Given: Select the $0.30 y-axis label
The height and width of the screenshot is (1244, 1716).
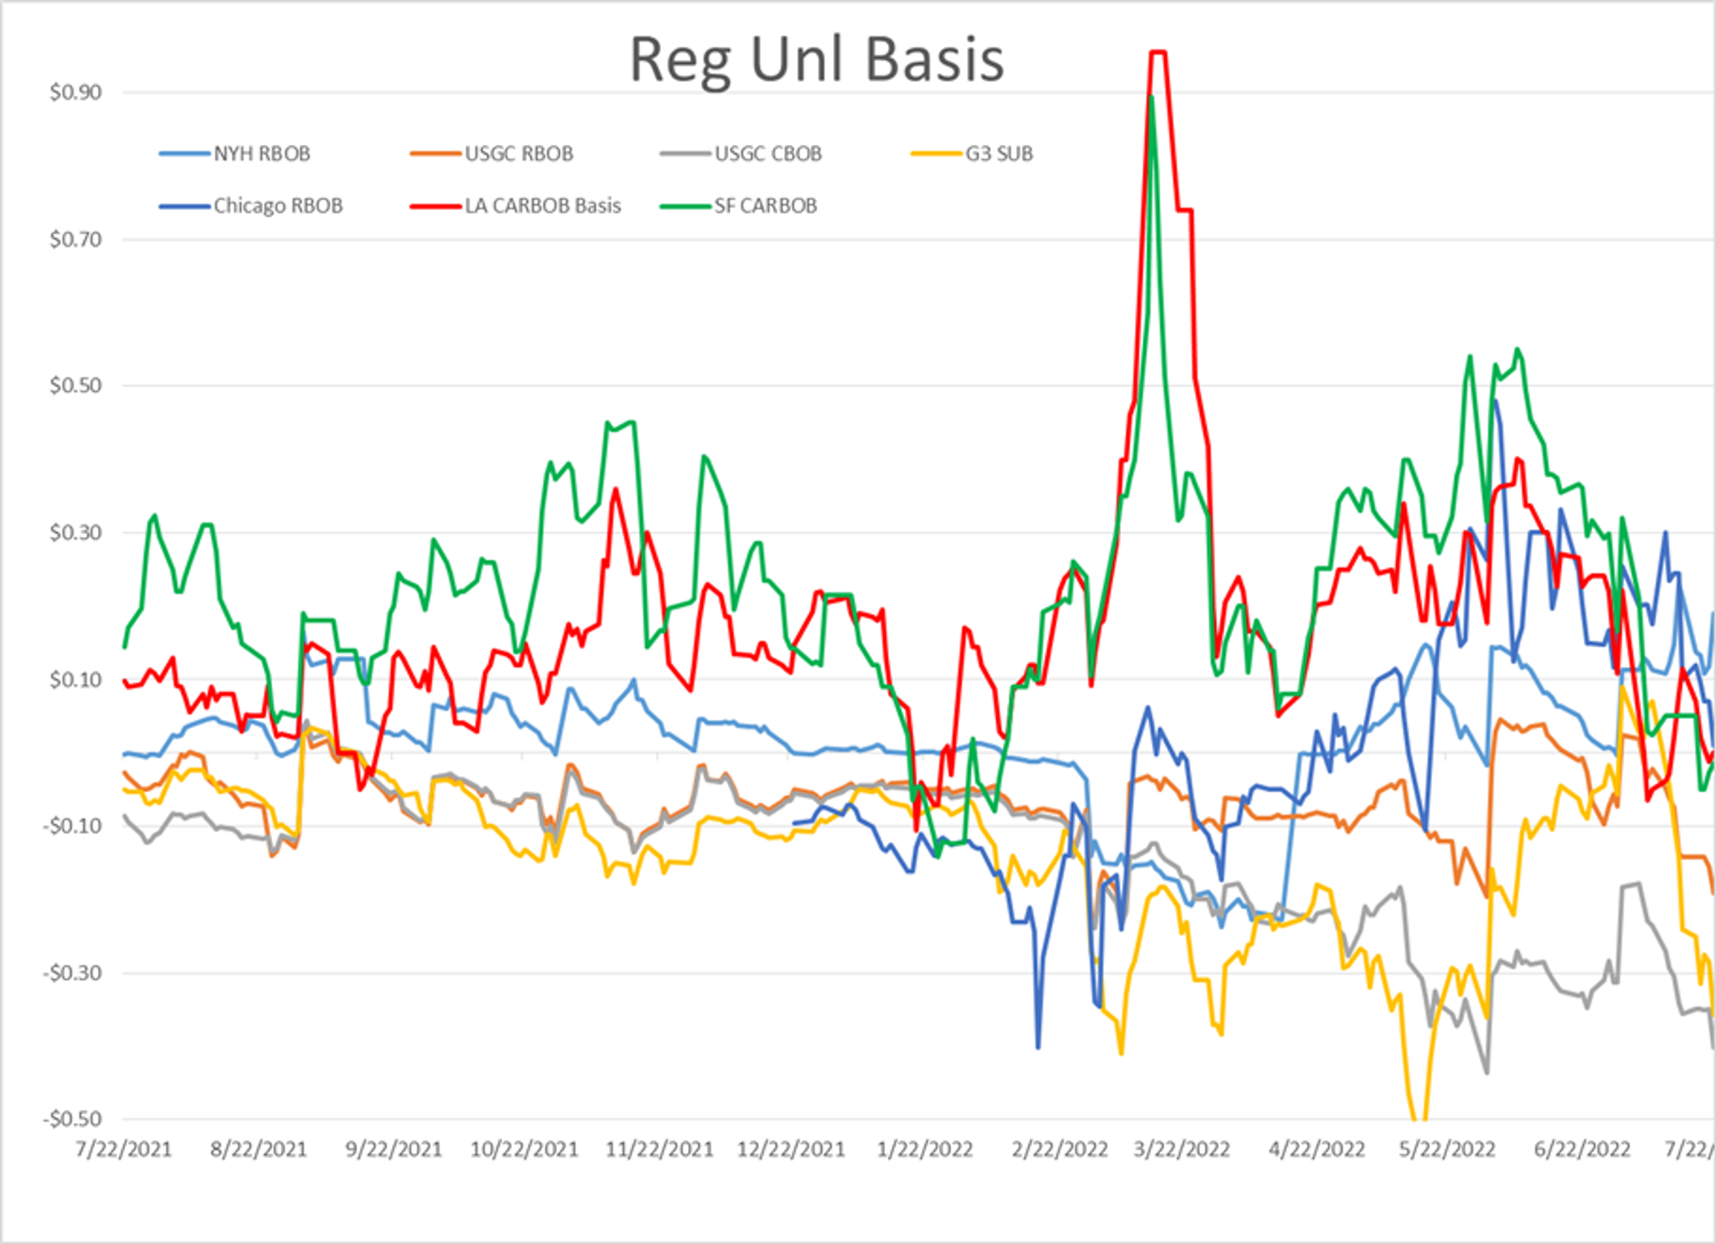Looking at the screenshot, I should (76, 532).
